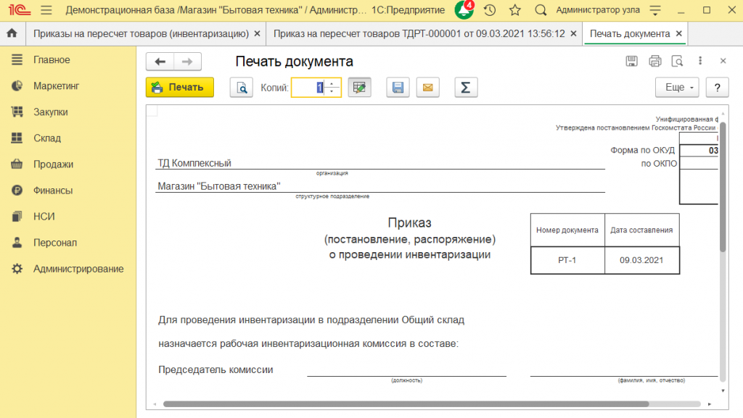Image resolution: width=743 pixels, height=418 pixels.
Task: Click the Маркетинг pie chart icon
Action: coord(17,85)
